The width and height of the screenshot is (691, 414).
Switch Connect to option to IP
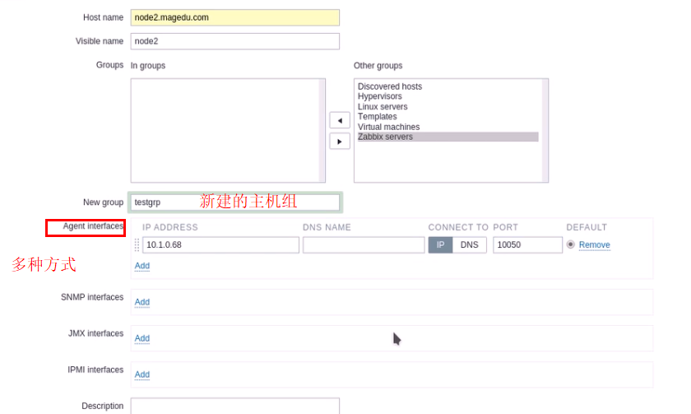(x=440, y=244)
